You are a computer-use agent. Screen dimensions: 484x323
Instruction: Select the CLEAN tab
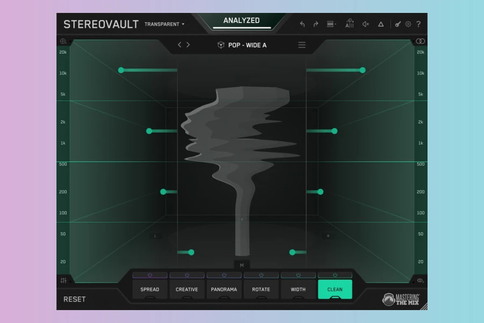[x=335, y=289]
